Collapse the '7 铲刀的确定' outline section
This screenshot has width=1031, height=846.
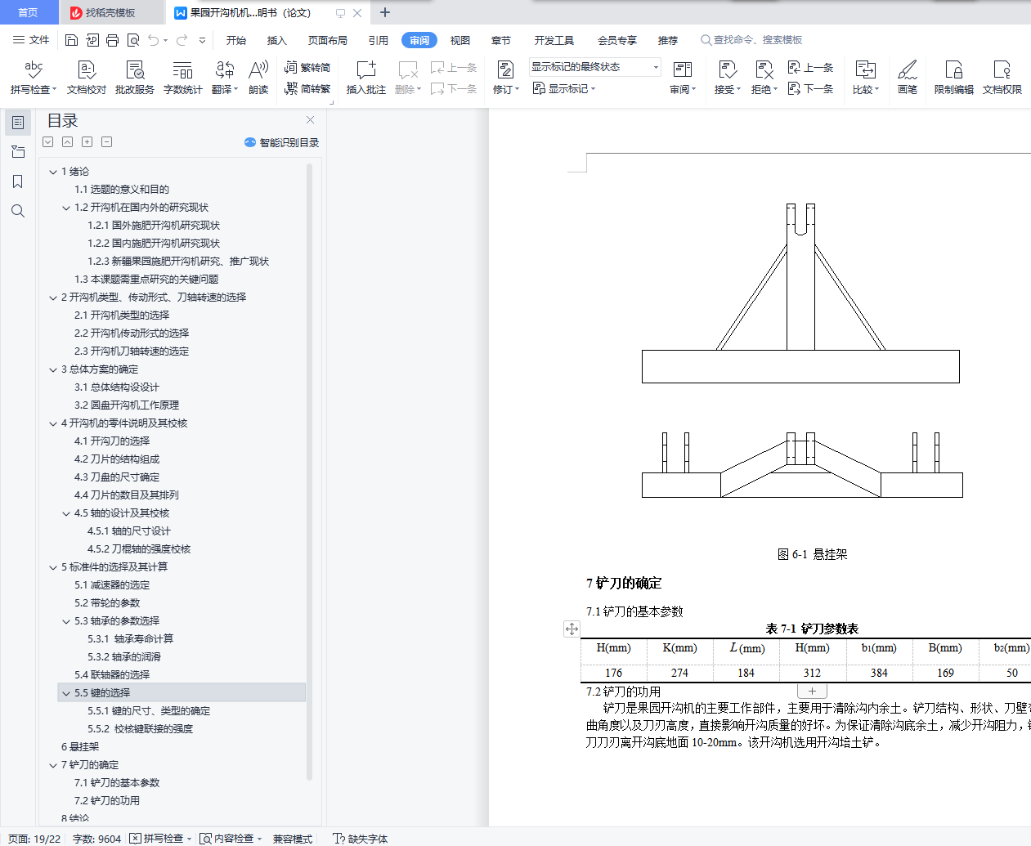(53, 765)
